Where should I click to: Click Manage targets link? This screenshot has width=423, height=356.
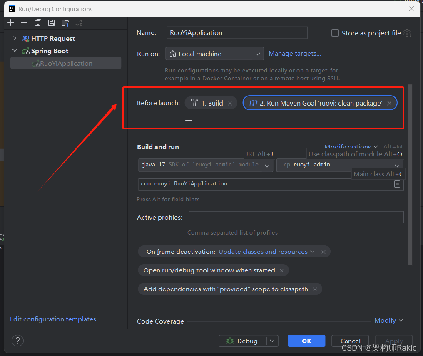(x=295, y=54)
